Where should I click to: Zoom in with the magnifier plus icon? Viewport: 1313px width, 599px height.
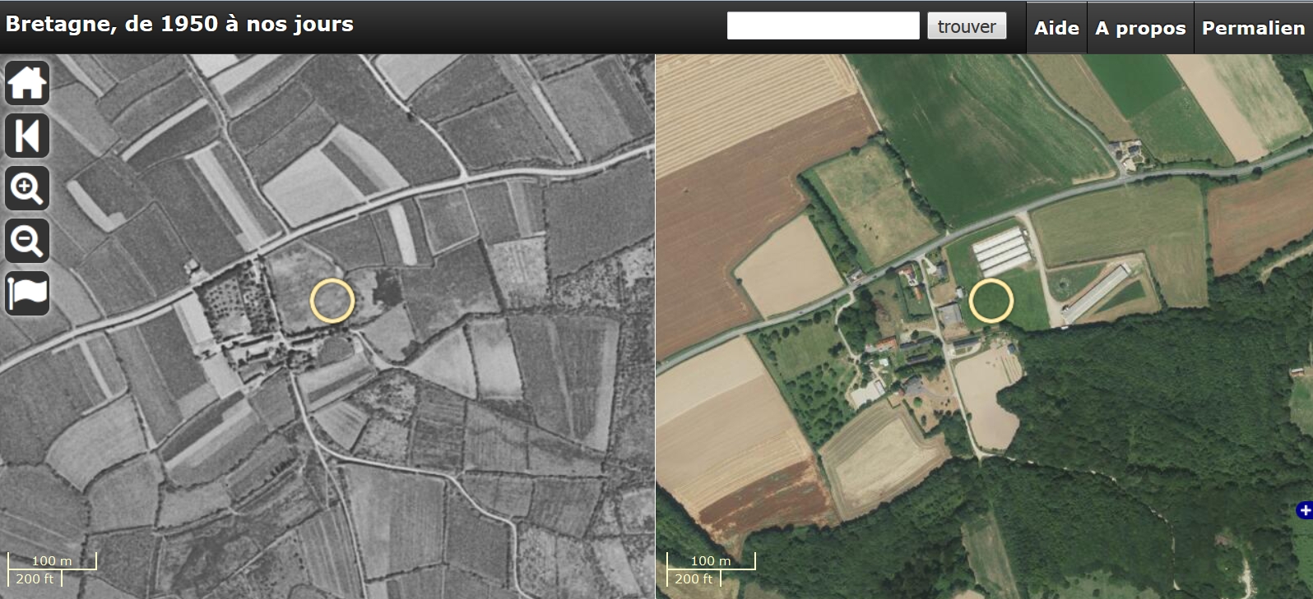(x=27, y=188)
